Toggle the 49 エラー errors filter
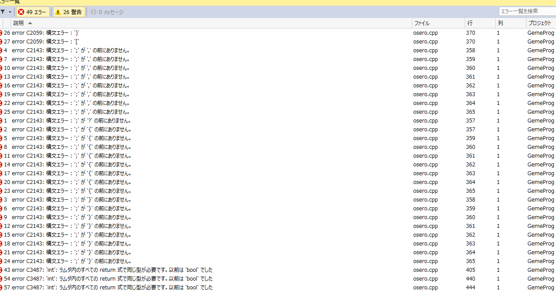Screen dimensions: 556x292 pos(33,12)
